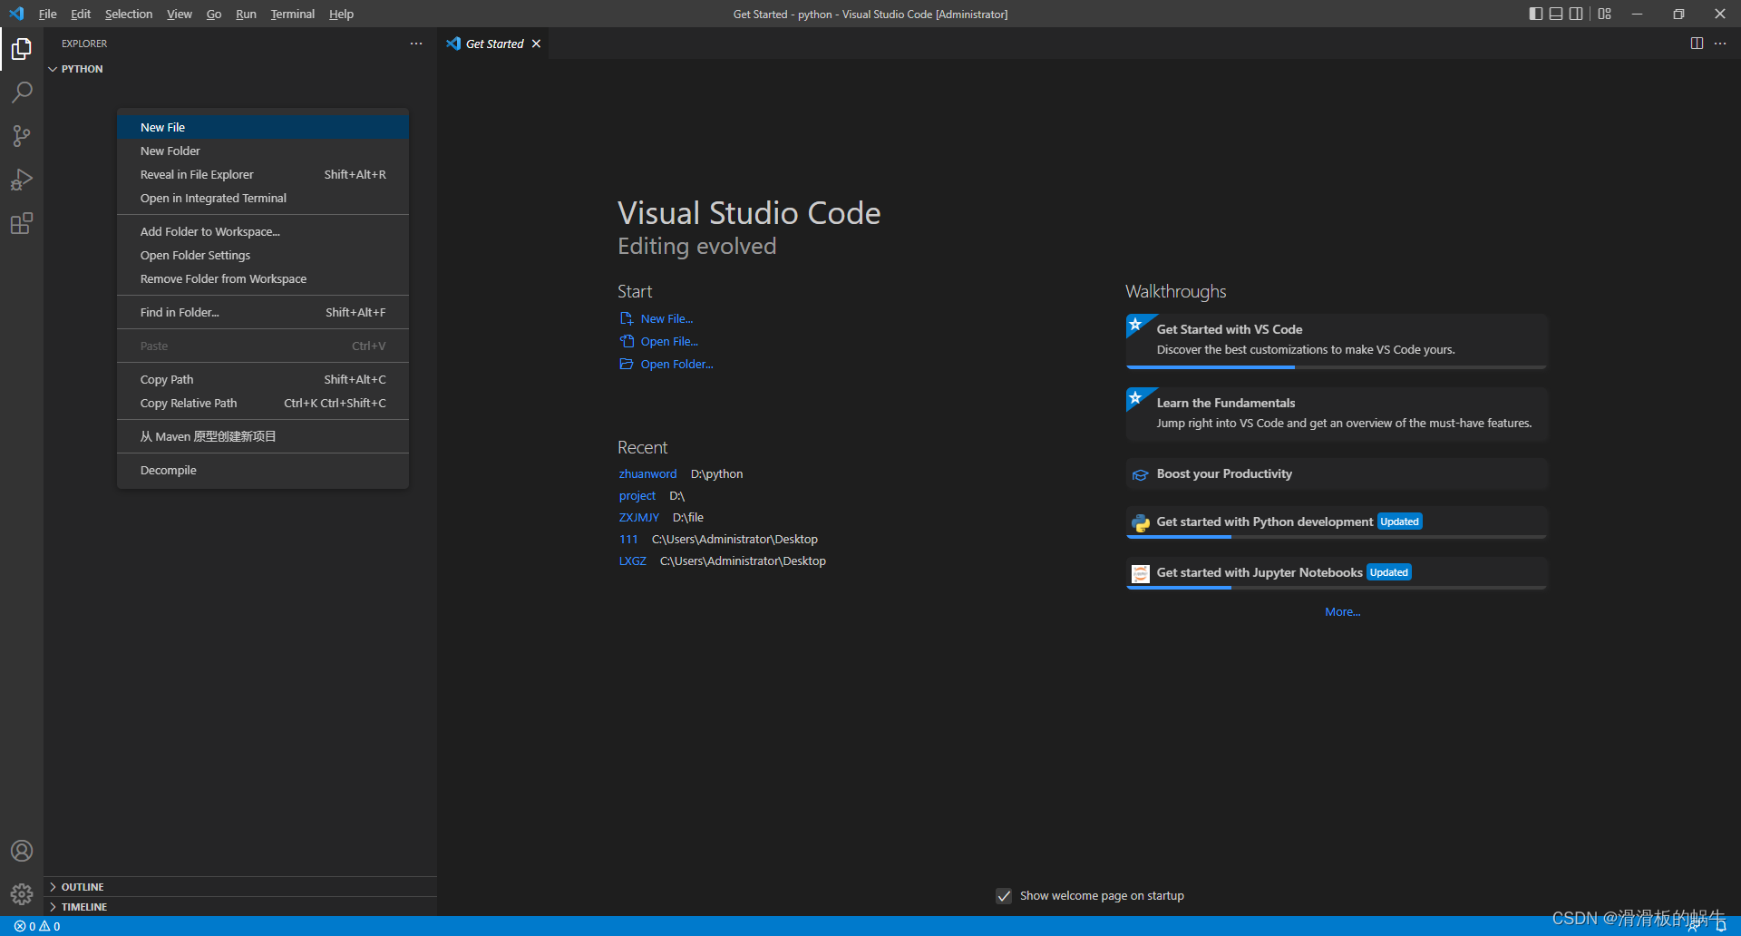Open recent folder 111

coord(628,540)
